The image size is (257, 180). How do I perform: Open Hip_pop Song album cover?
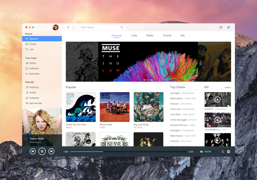coord(148,107)
